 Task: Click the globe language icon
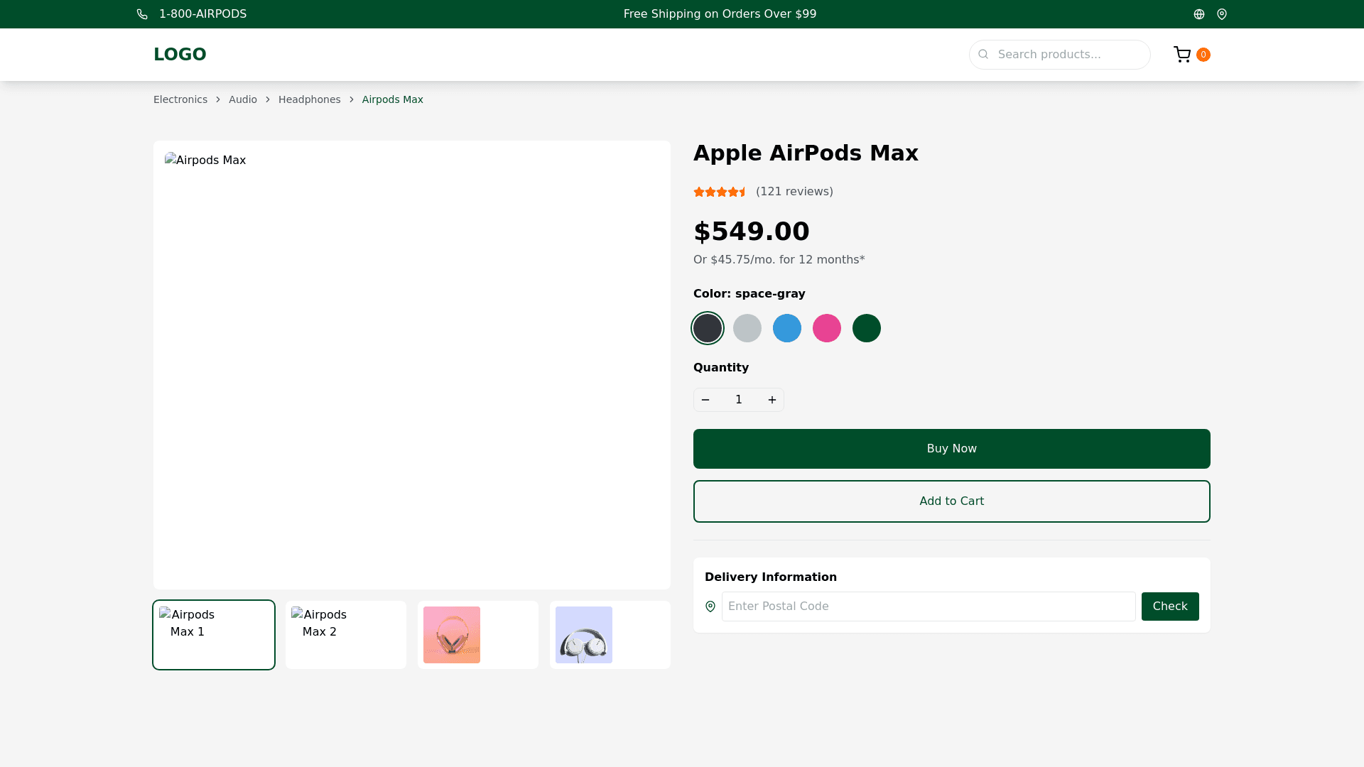click(x=1199, y=14)
